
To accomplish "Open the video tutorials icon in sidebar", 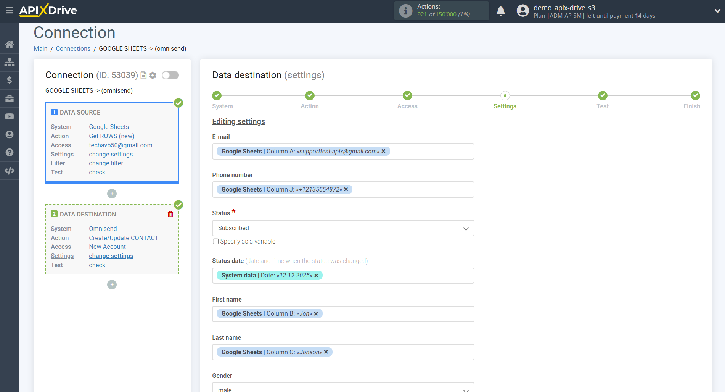I will (10, 116).
